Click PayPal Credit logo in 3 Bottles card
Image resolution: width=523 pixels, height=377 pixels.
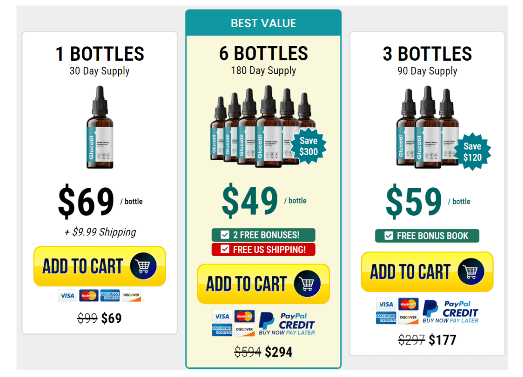[x=451, y=311]
